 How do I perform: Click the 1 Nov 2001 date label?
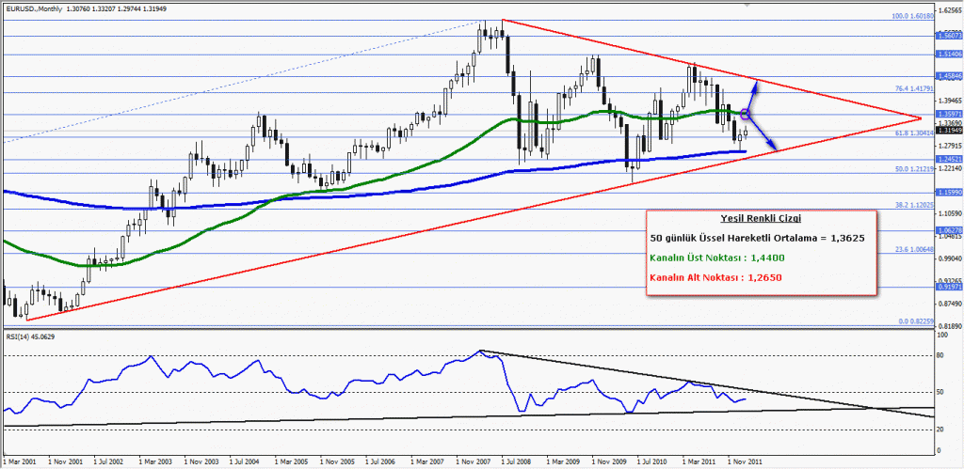65,460
